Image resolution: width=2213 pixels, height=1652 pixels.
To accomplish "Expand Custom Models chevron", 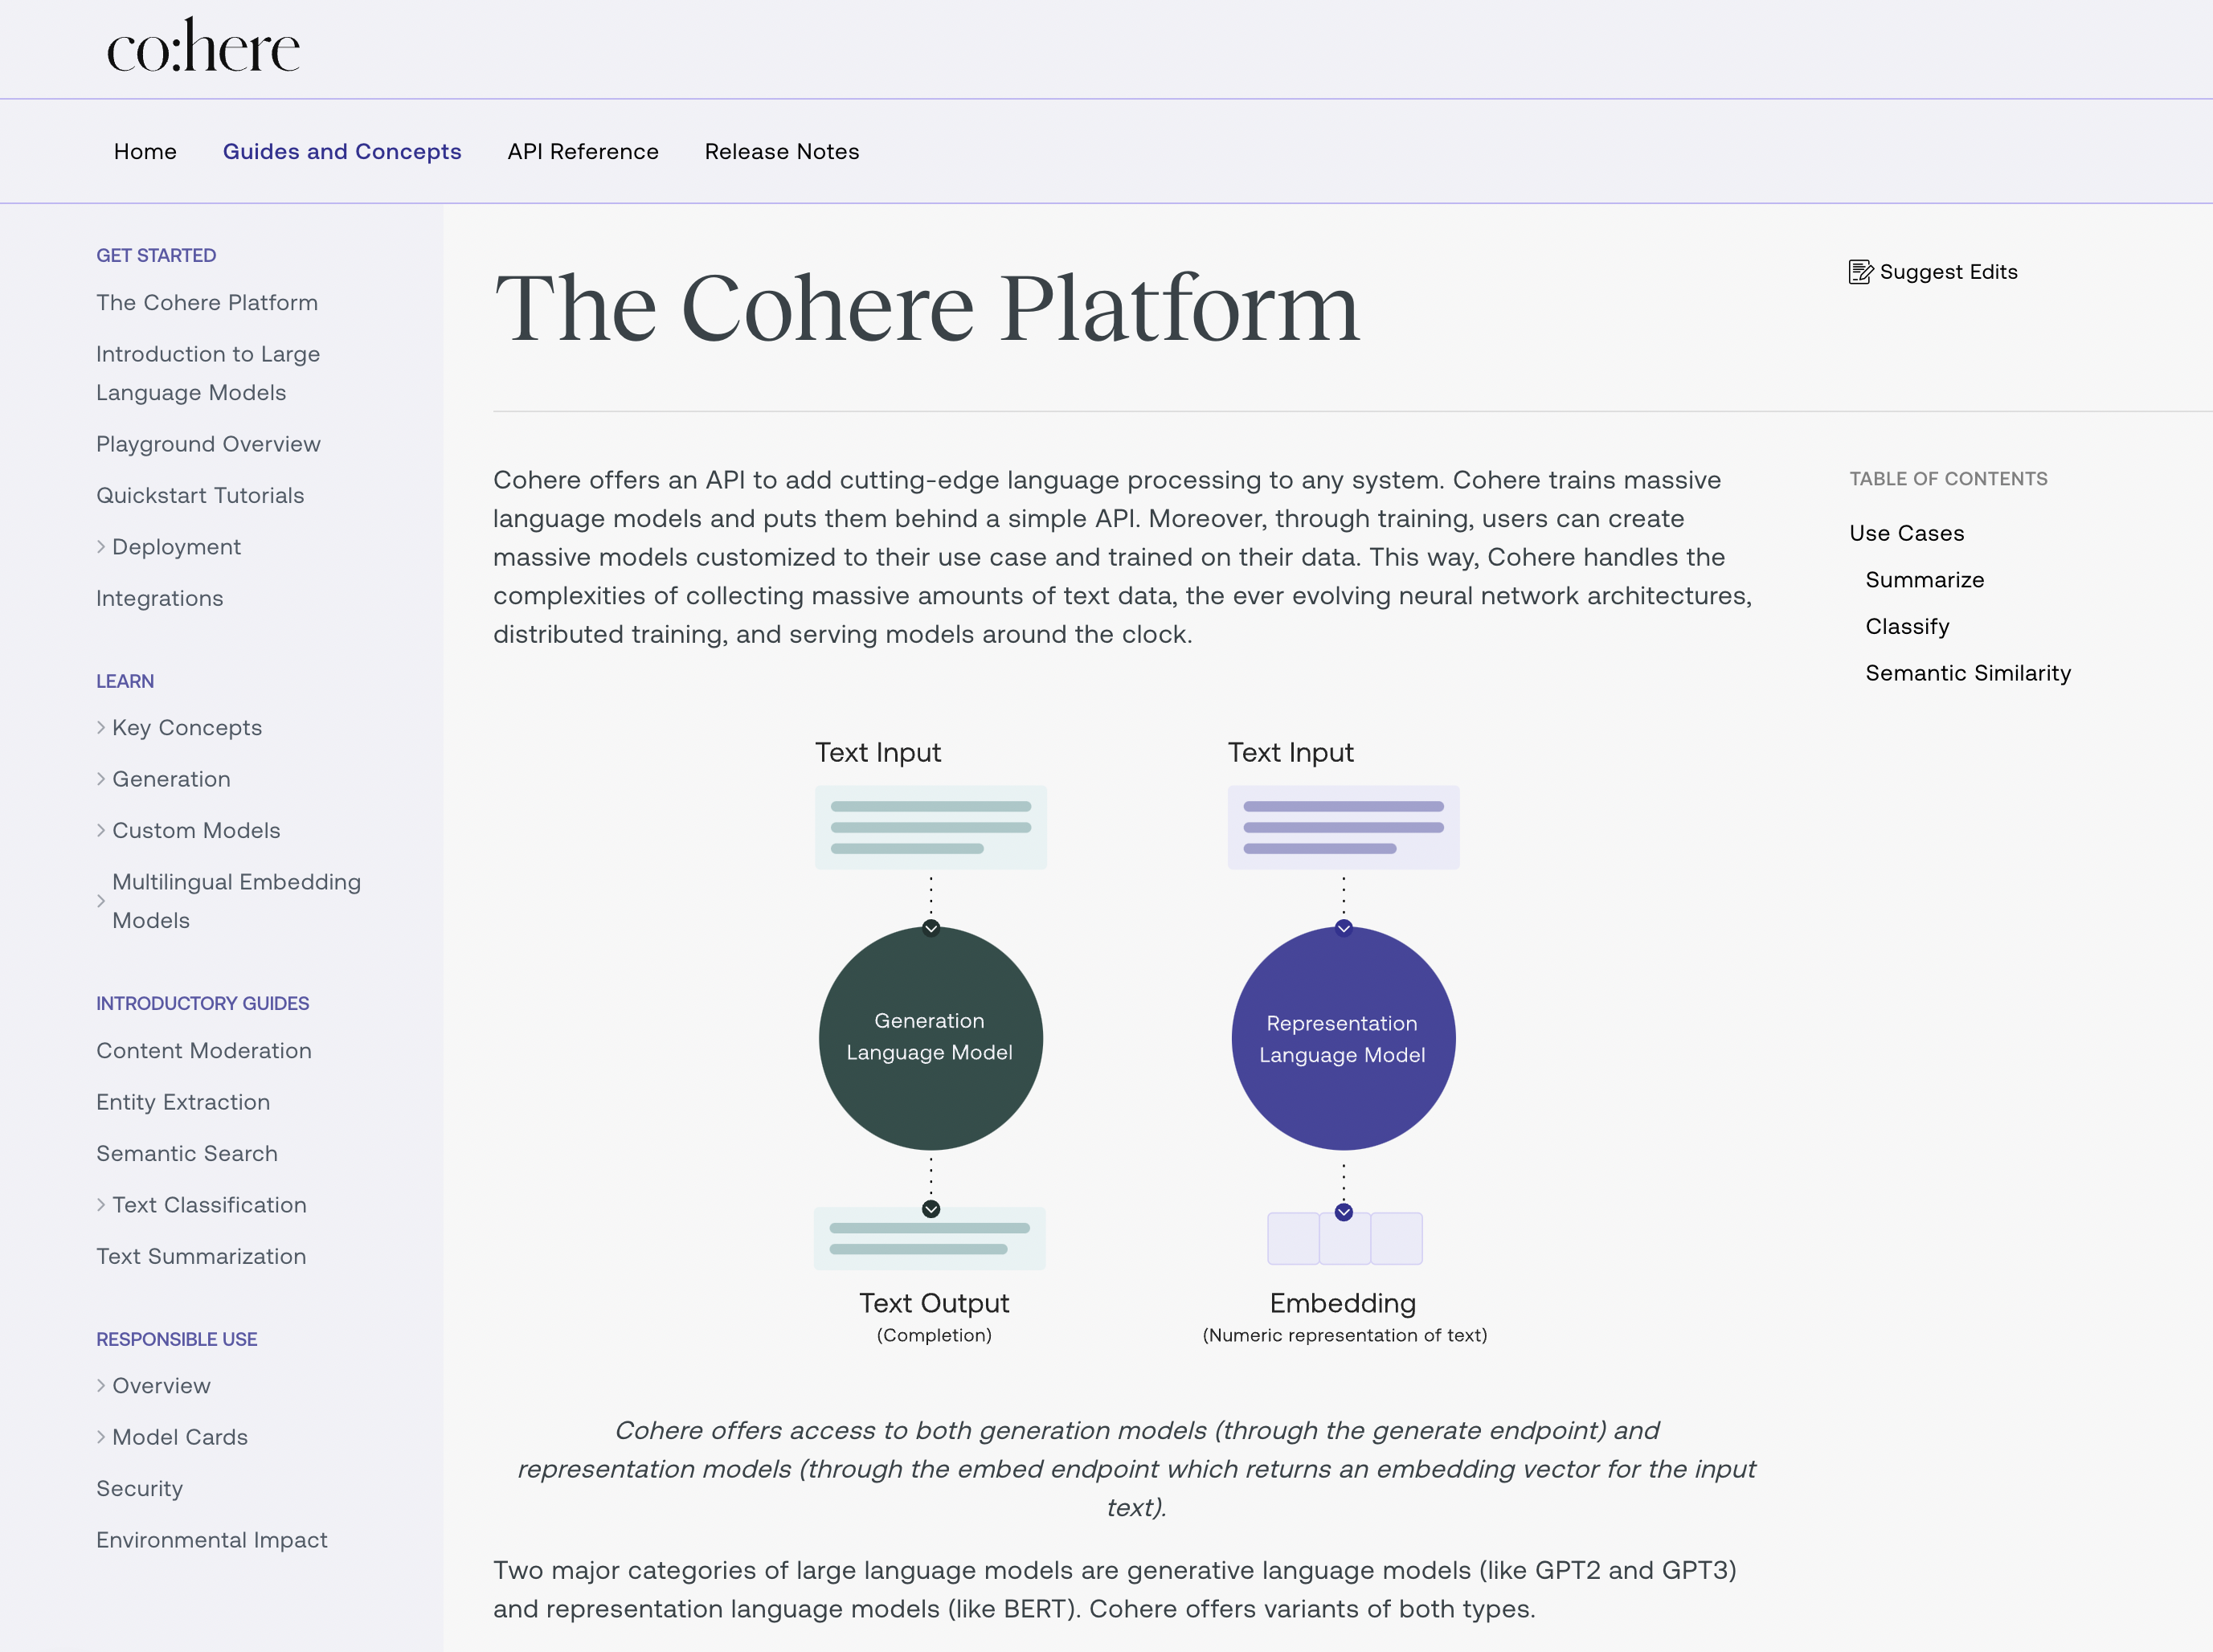I will 101,831.
